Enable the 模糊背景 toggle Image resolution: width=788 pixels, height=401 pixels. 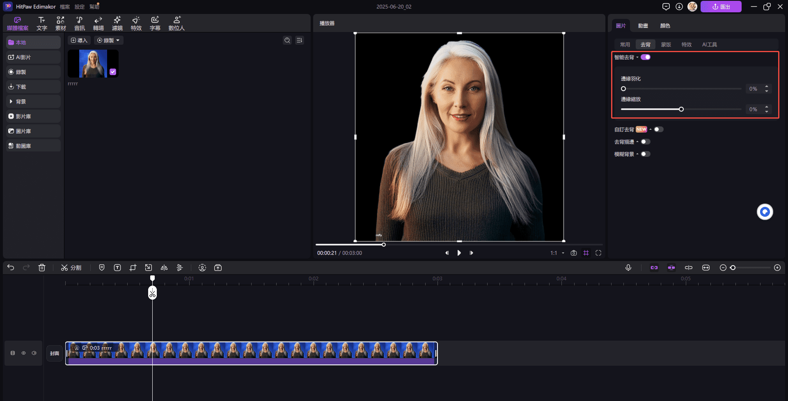coord(646,154)
